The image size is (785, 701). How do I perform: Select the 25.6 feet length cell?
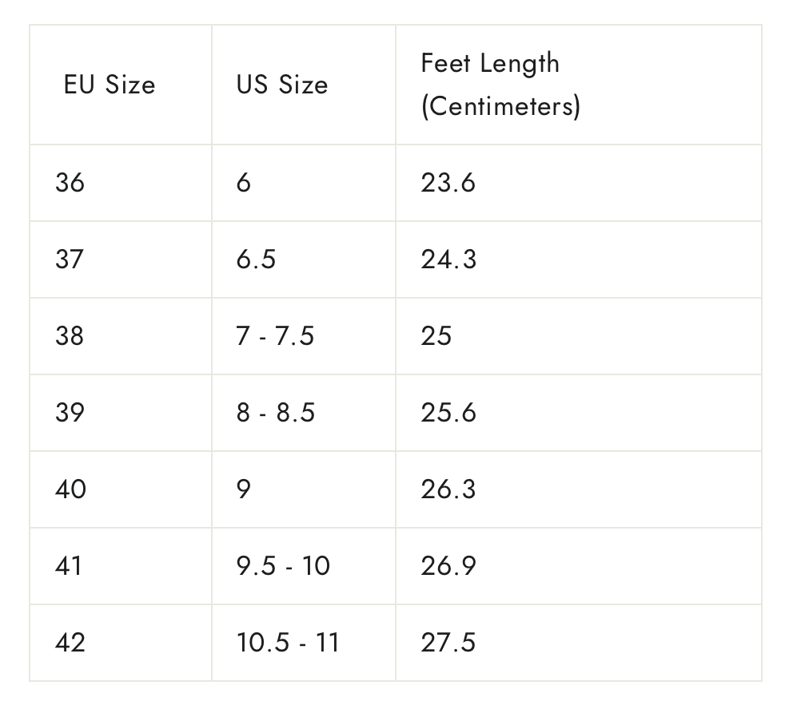pyautogui.click(x=448, y=413)
